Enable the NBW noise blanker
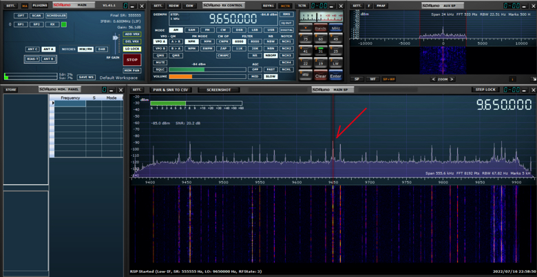The width and height of the screenshot is (537, 277). pos(271,41)
